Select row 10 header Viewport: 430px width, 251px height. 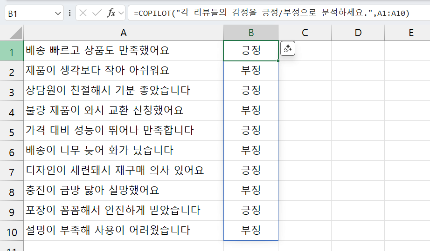[x=12, y=231]
